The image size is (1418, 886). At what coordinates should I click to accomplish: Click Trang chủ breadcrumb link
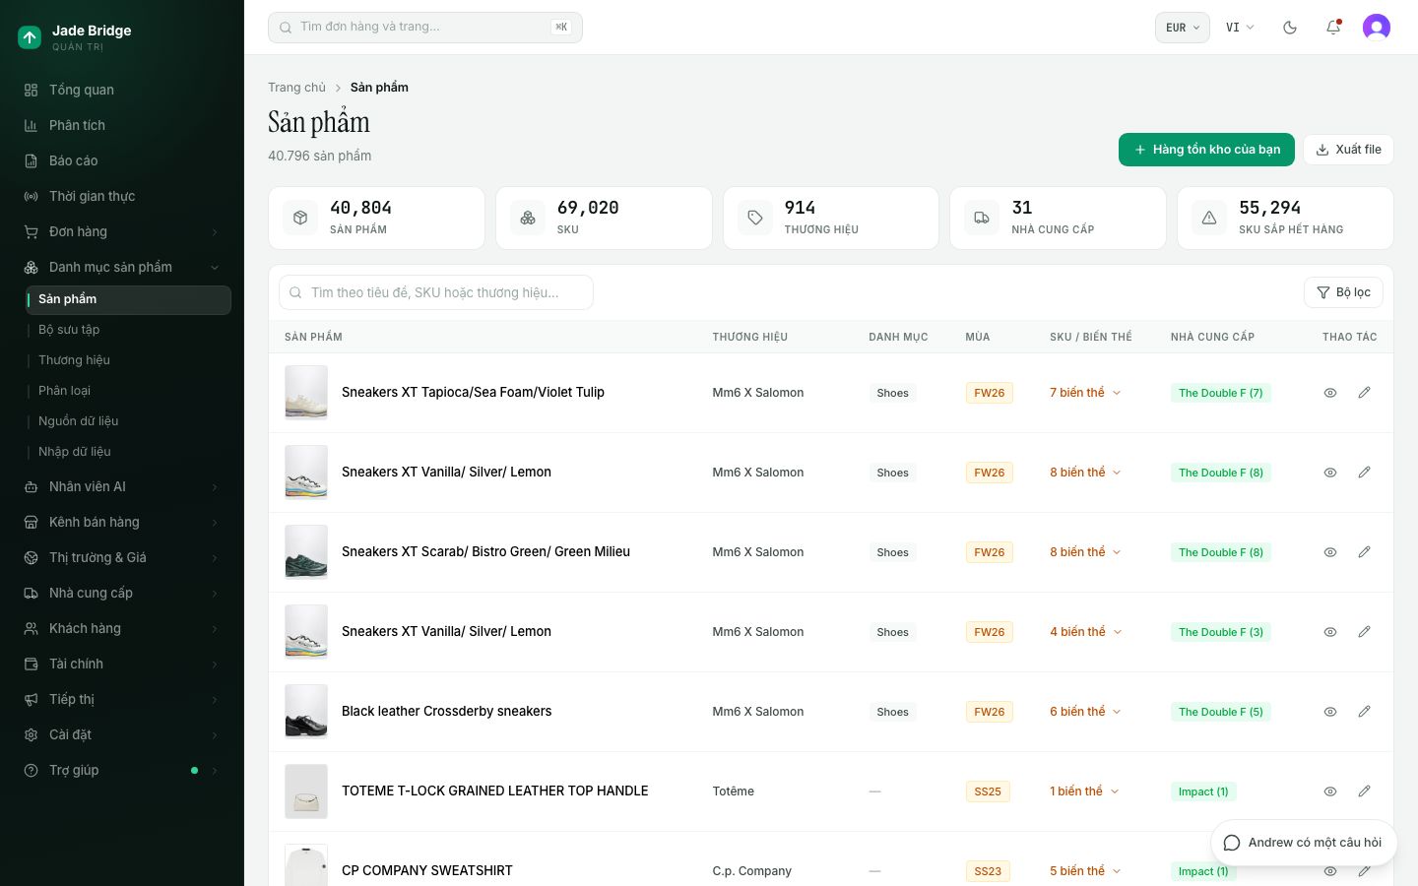click(296, 88)
